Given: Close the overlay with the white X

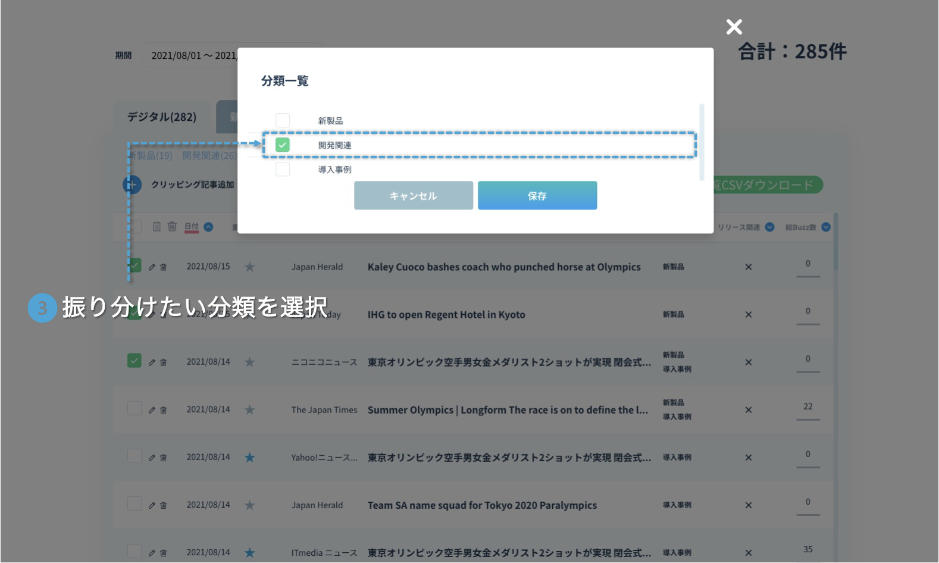Looking at the screenshot, I should (734, 27).
